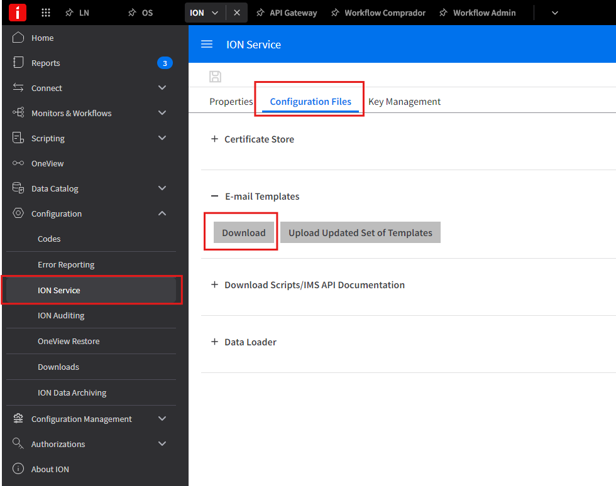
Task: Click the Data Catalog database icon
Action: click(18, 188)
